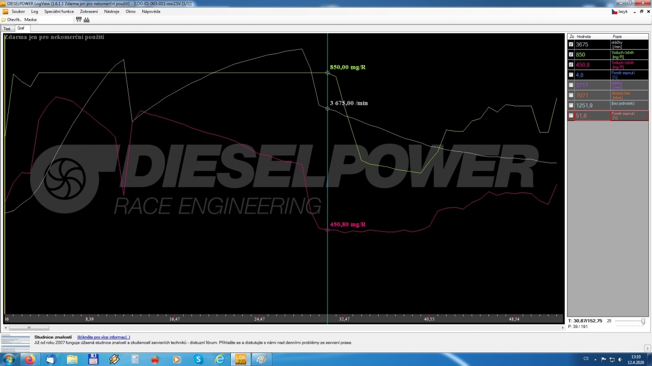
Task: Enable the 1071 Absolut. tlak checkbox
Action: [x=570, y=95]
